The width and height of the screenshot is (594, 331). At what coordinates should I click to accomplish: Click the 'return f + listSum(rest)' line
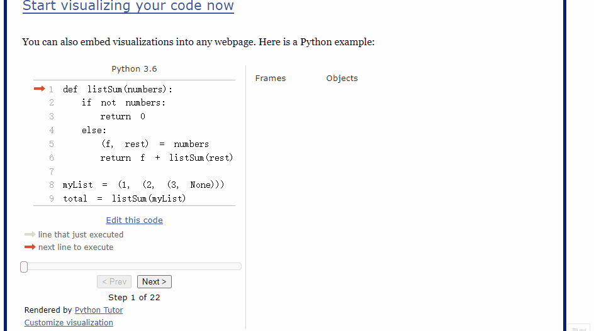click(x=167, y=158)
